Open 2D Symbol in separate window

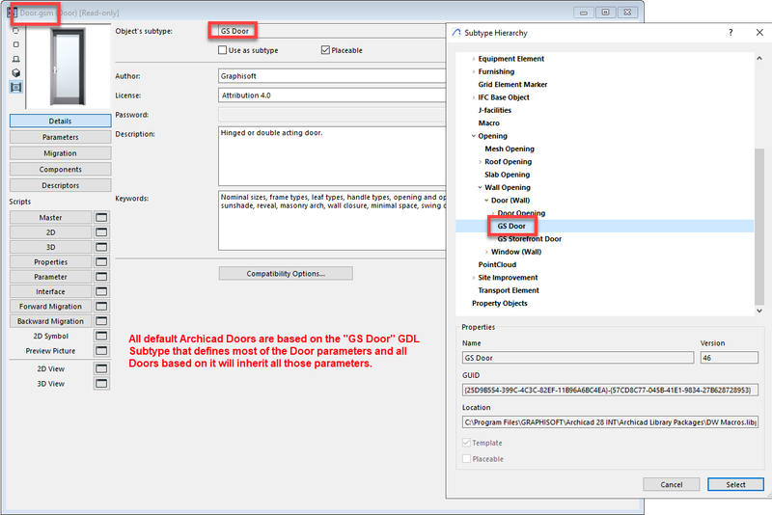pos(101,336)
